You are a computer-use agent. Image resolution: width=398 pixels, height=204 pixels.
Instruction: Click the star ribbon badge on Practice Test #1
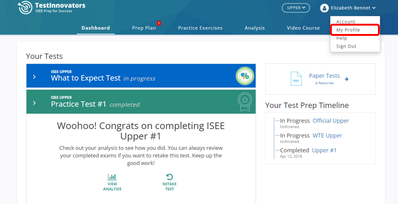tap(245, 102)
